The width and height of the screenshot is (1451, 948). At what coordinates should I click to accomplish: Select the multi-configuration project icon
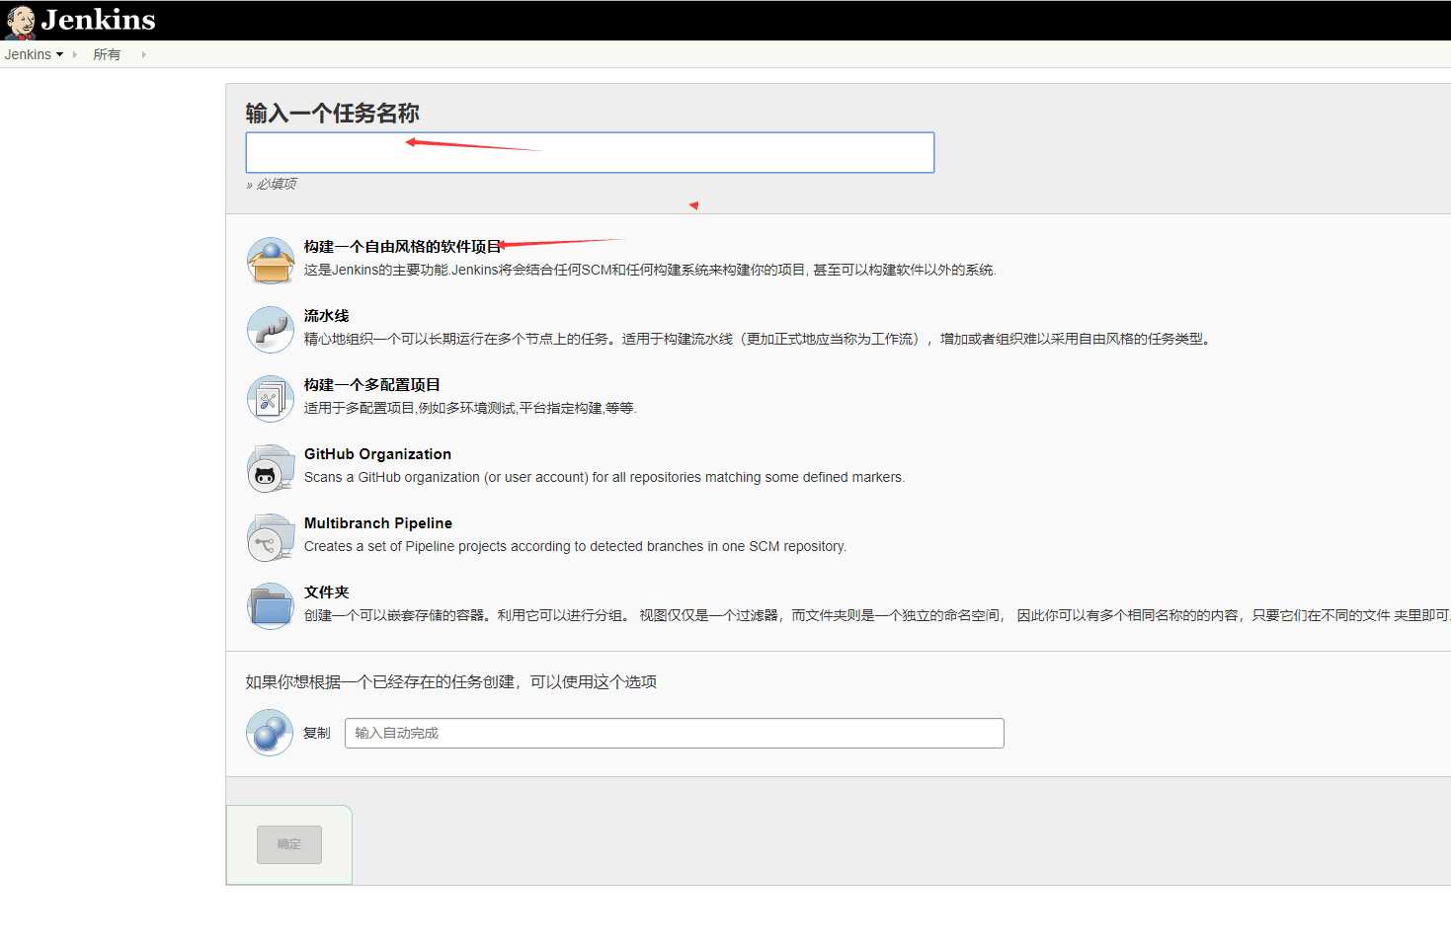tap(271, 399)
